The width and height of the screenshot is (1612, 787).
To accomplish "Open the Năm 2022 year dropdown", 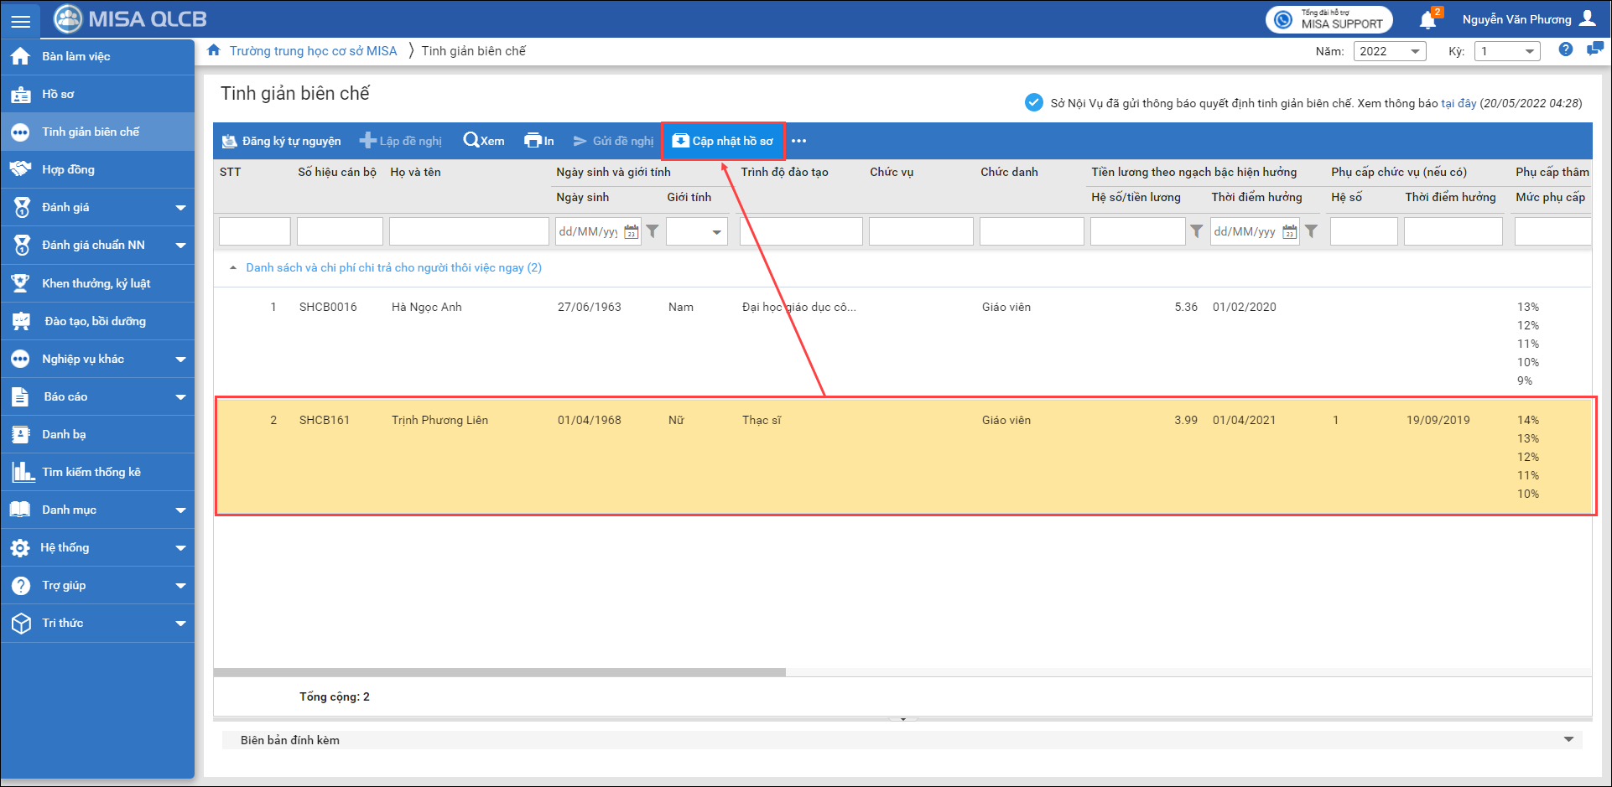I will pyautogui.click(x=1389, y=51).
